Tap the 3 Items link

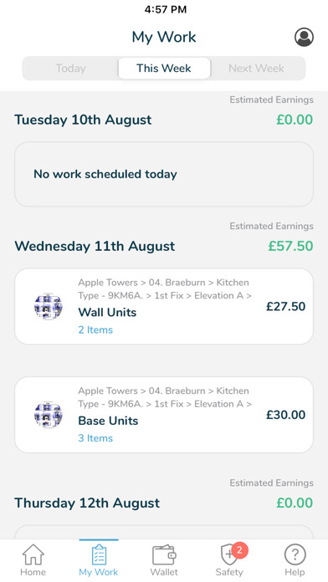(95, 438)
